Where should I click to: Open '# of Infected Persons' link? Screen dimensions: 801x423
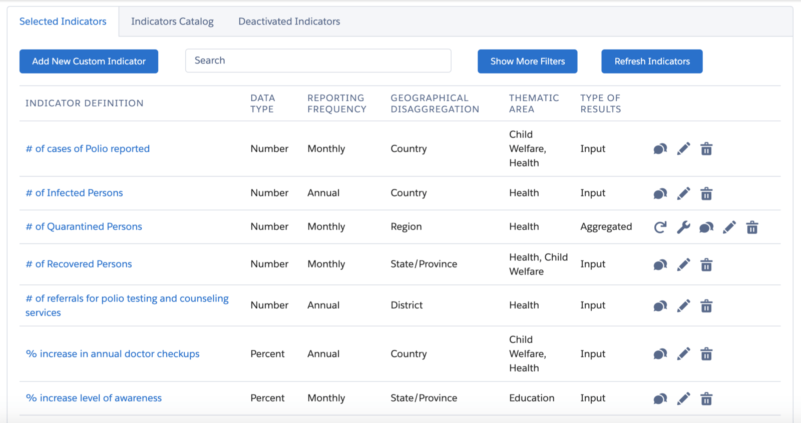(x=74, y=193)
